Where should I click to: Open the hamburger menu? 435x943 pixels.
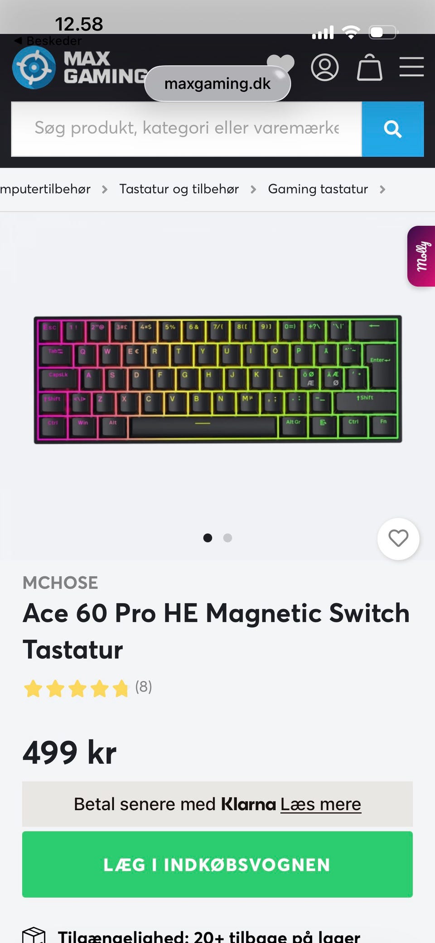411,67
